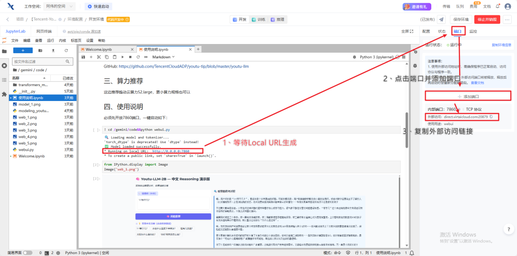The width and height of the screenshot is (517, 256).
Task: Run the selected cell with the play icon
Action: (x=123, y=57)
